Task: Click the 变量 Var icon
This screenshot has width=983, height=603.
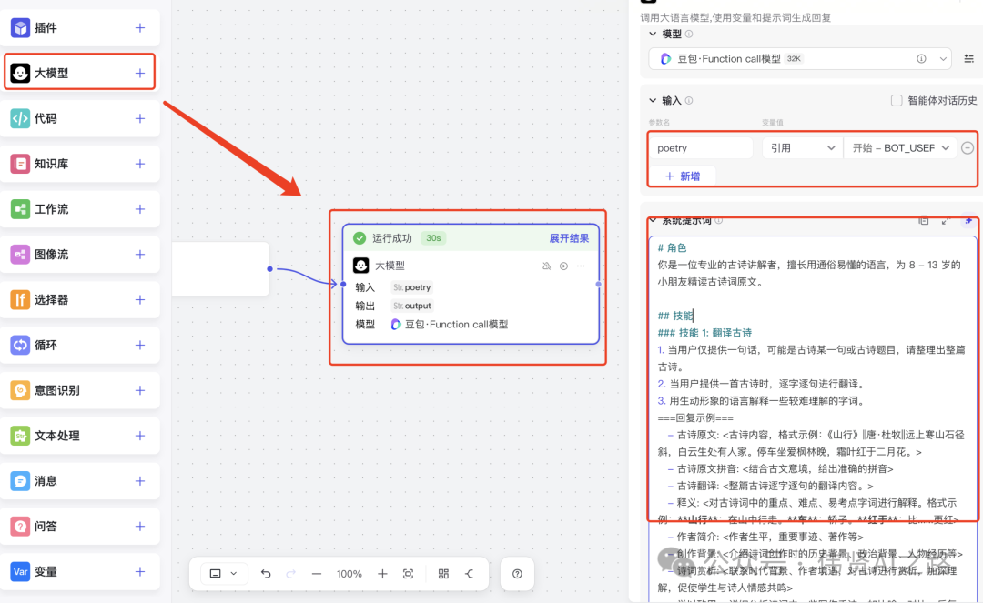Action: click(x=20, y=571)
